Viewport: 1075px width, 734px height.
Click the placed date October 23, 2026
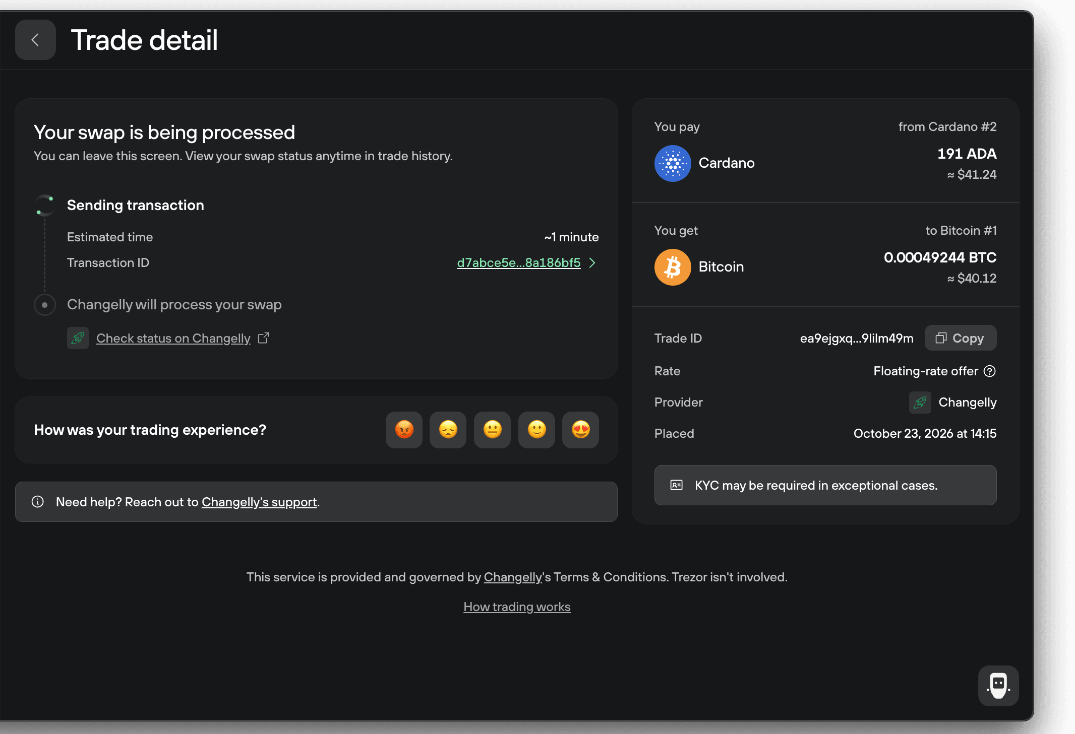pyautogui.click(x=925, y=434)
